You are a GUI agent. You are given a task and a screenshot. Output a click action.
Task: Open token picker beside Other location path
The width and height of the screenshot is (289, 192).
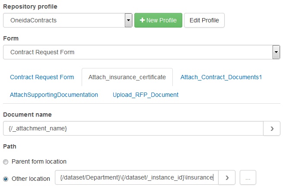click(x=227, y=178)
